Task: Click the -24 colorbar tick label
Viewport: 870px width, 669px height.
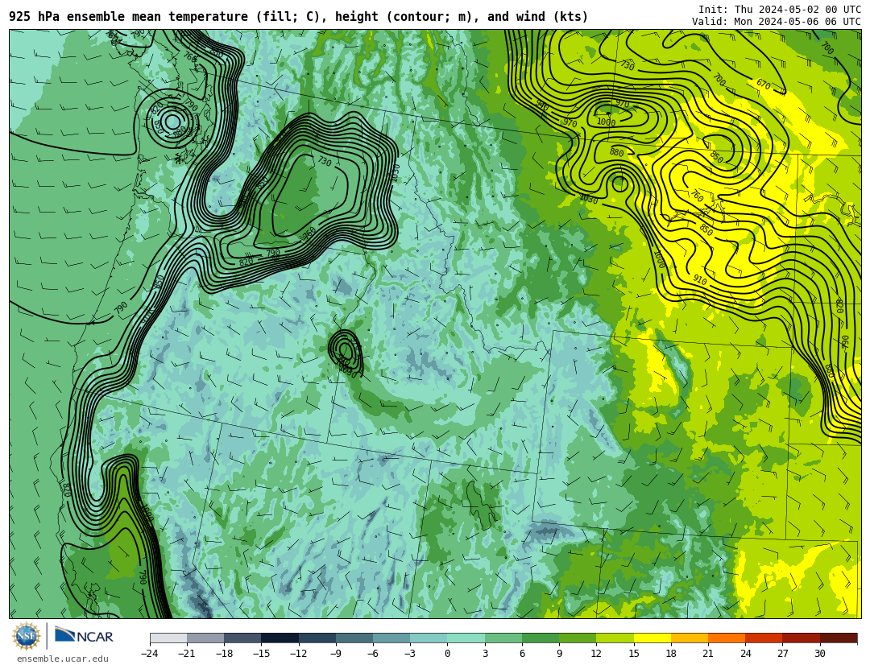Action: pos(149,654)
